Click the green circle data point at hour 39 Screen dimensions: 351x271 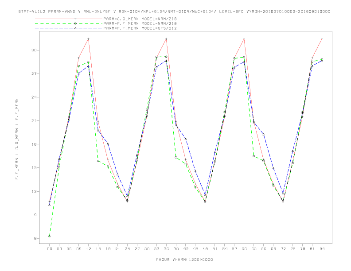[176, 157]
